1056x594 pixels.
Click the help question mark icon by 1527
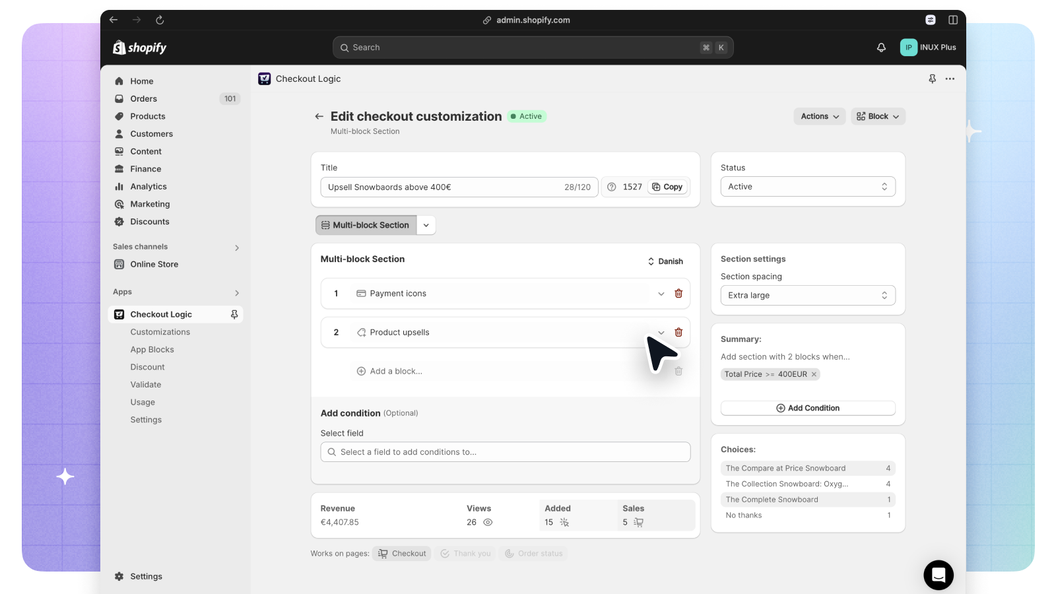(x=612, y=187)
